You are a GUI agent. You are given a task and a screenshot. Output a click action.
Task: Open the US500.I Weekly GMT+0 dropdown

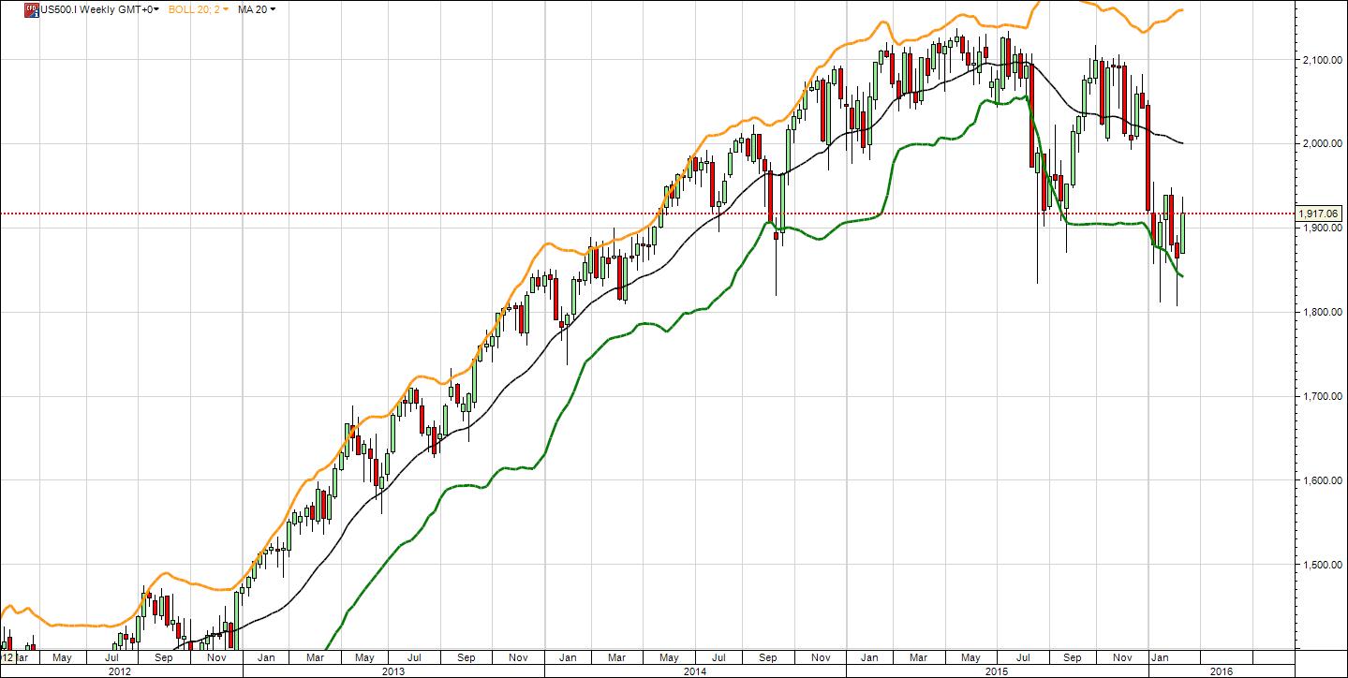(x=98, y=8)
